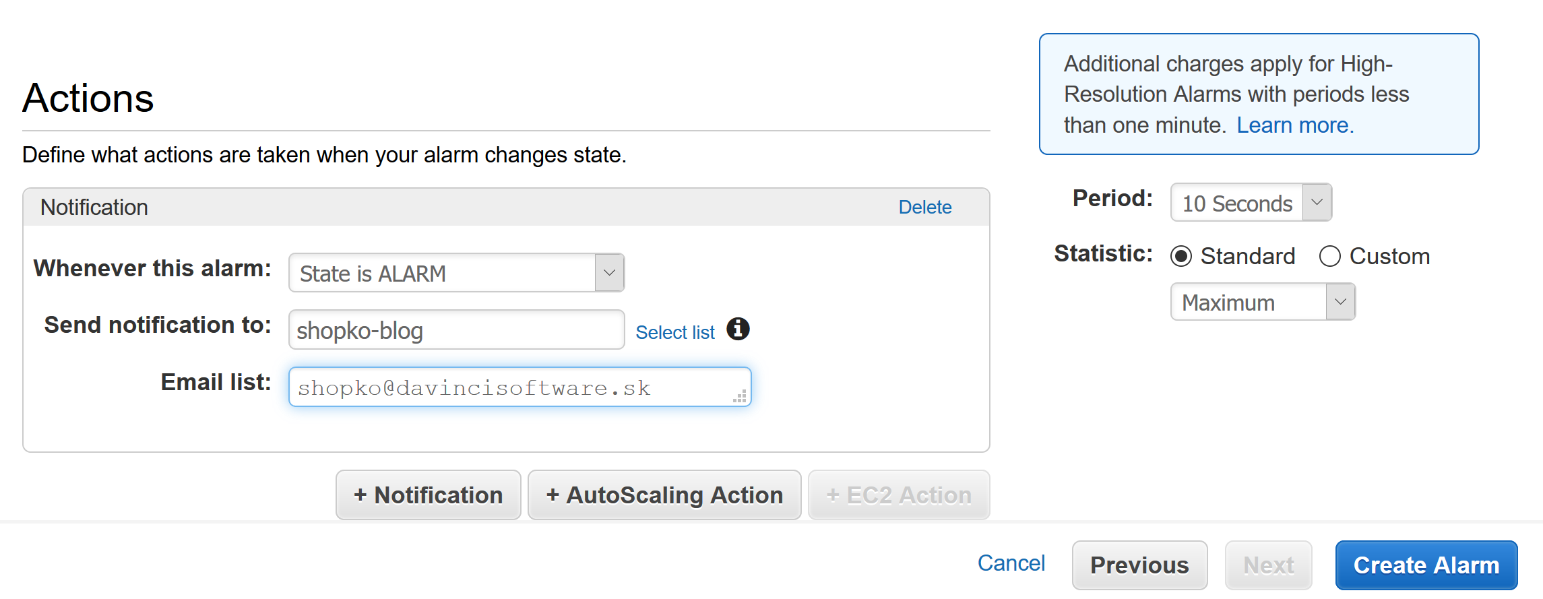This screenshot has width=1543, height=599.
Task: Open the Period dropdown arrow
Action: point(1317,202)
